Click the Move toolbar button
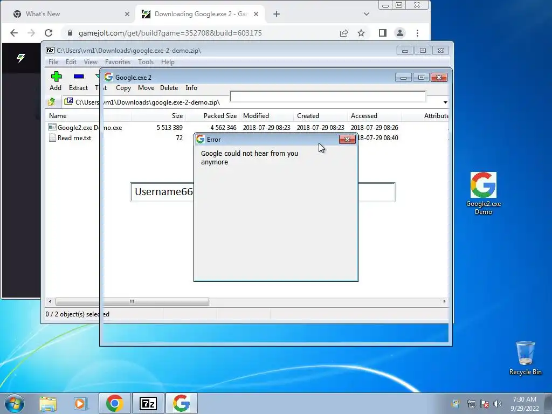This screenshot has height=414, width=552. click(146, 88)
